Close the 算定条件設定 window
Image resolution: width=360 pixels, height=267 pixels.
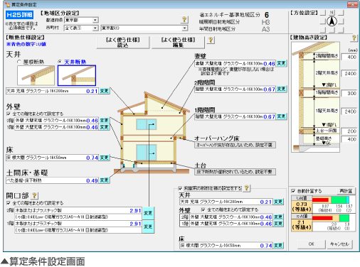pos(353,4)
